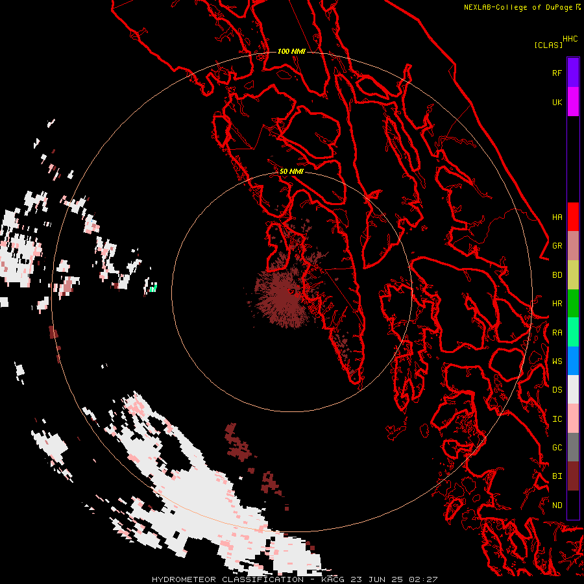Click the 'BD' legend label
This screenshot has width=584, height=584.
point(557,275)
